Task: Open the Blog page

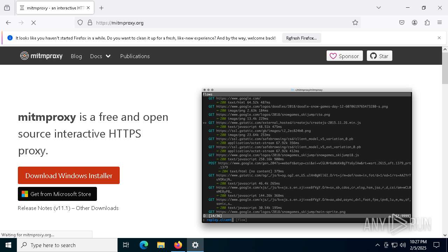Action: point(76,56)
